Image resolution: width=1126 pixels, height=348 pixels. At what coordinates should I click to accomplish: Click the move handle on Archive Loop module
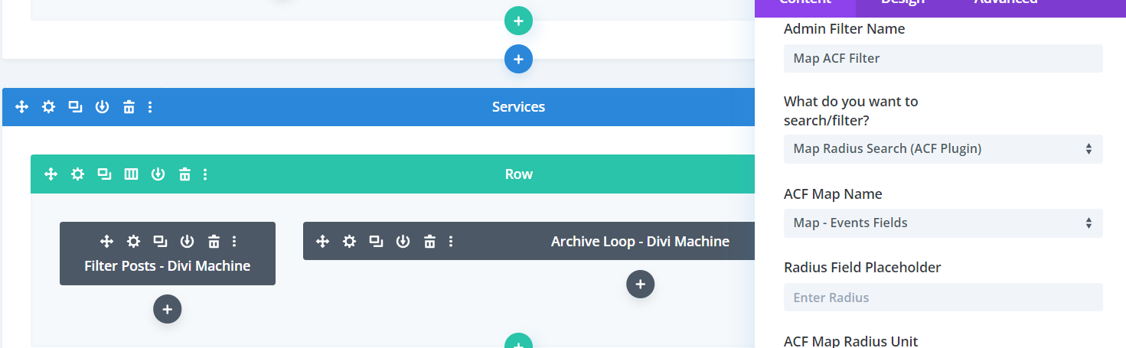tap(322, 242)
